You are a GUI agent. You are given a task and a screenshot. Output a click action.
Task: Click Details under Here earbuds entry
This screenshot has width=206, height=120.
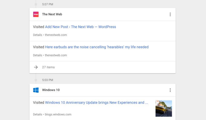click(38, 55)
